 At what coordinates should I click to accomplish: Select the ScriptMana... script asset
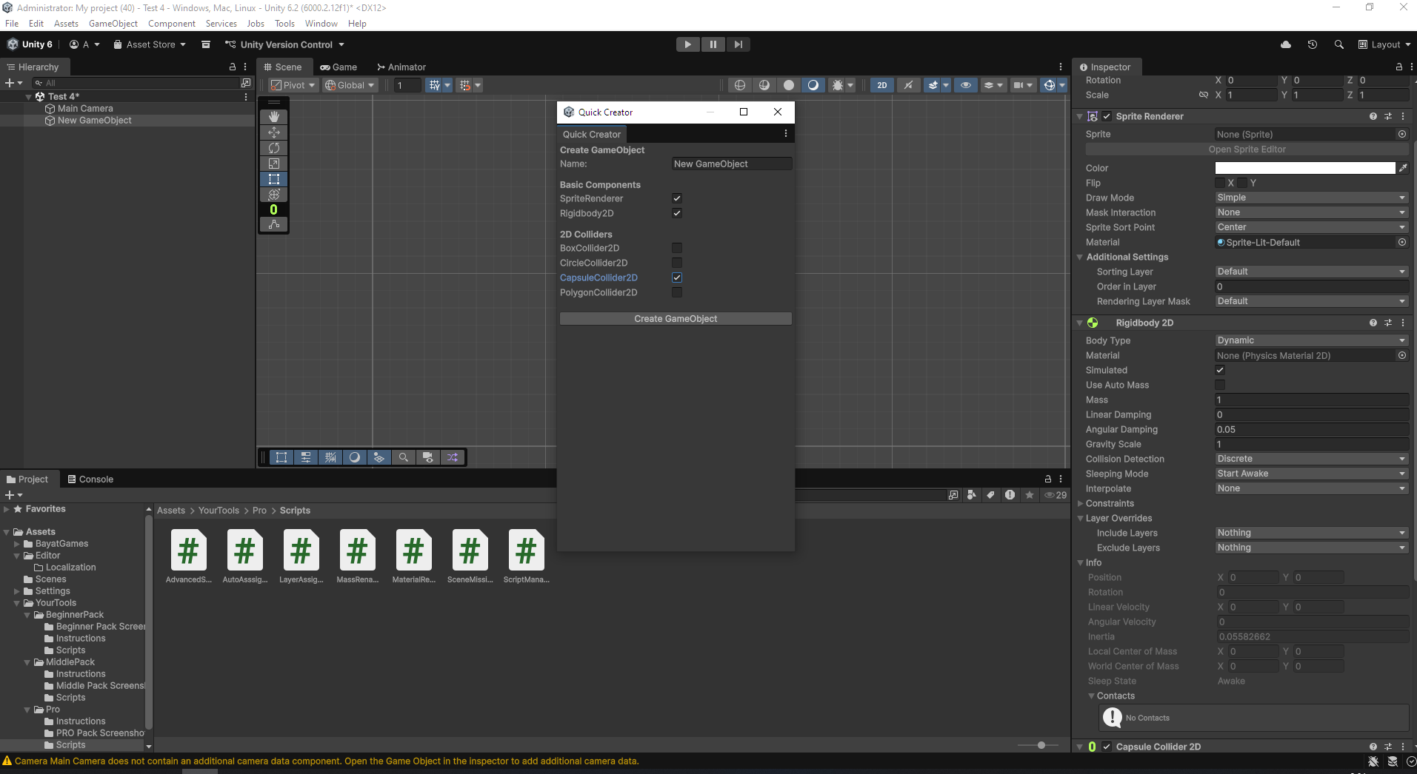point(526,556)
